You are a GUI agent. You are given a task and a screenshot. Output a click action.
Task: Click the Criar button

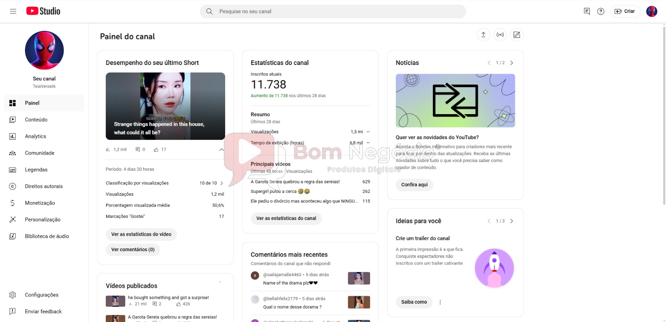tap(625, 11)
